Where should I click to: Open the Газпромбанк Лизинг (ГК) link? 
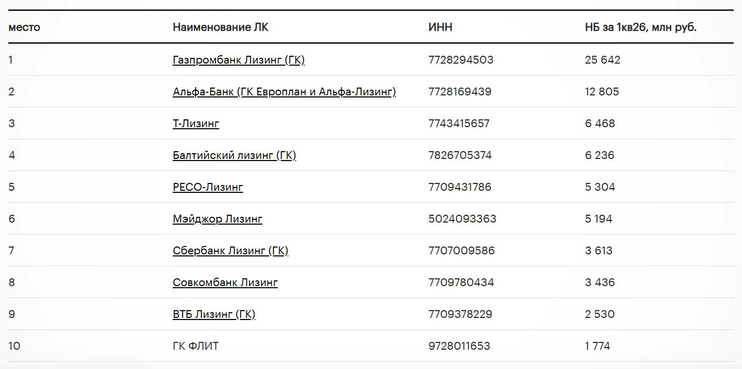pyautogui.click(x=238, y=60)
